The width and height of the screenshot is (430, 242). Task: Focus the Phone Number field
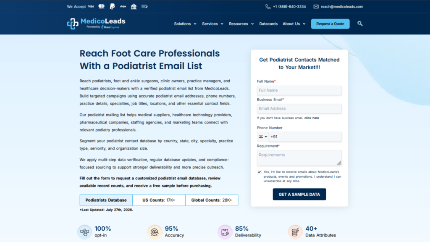(x=305, y=137)
